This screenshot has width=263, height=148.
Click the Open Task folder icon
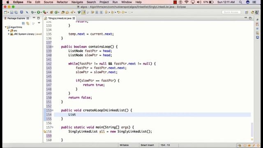pyautogui.click(x=67, y=12)
